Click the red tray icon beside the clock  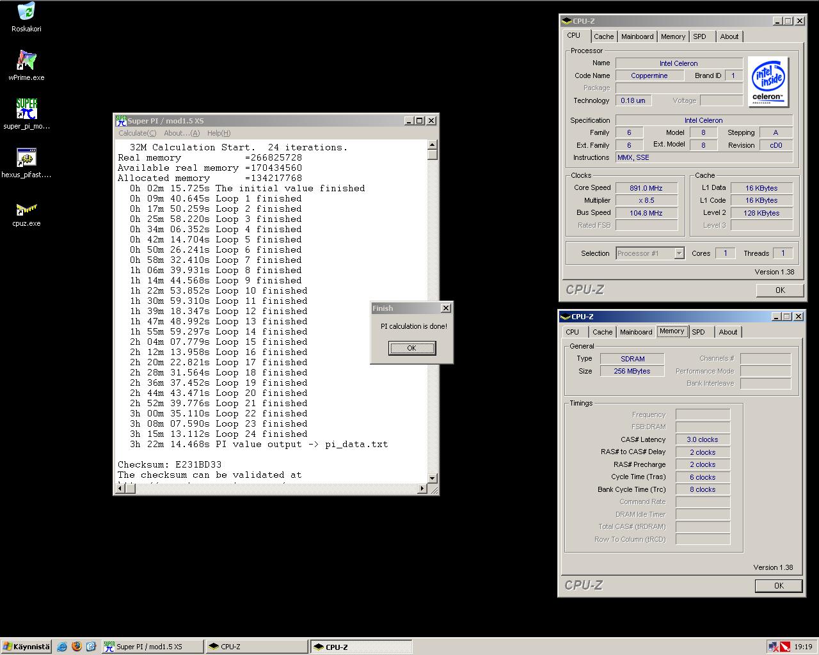pos(784,647)
